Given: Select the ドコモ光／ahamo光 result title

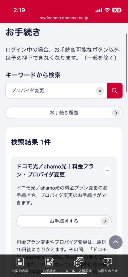Looking at the screenshot, I should point(55,170).
